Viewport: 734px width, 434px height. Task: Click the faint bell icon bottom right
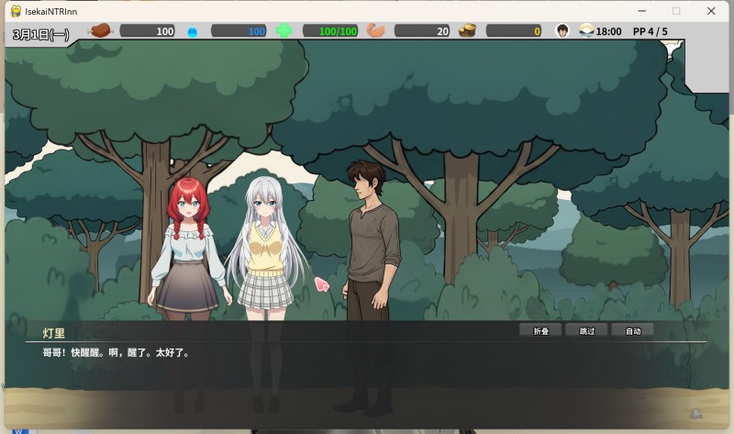point(696,414)
